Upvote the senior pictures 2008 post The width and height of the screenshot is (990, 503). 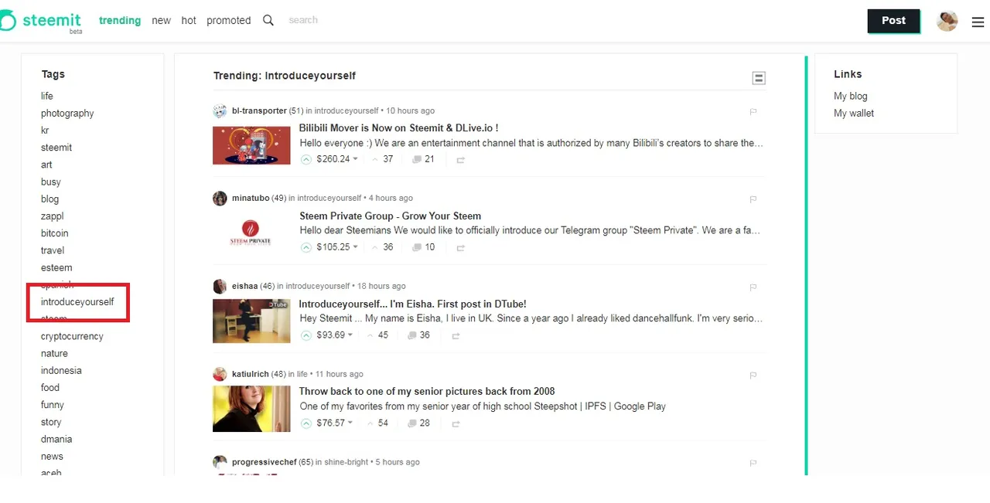306,423
